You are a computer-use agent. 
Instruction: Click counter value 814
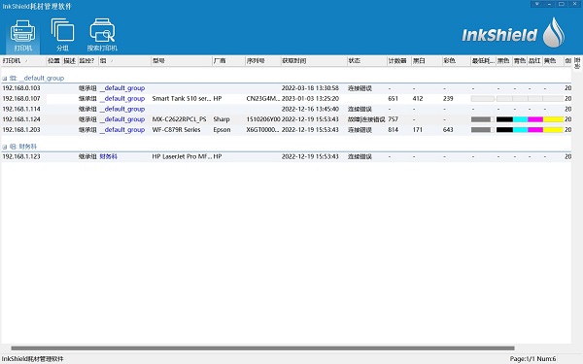(393, 130)
